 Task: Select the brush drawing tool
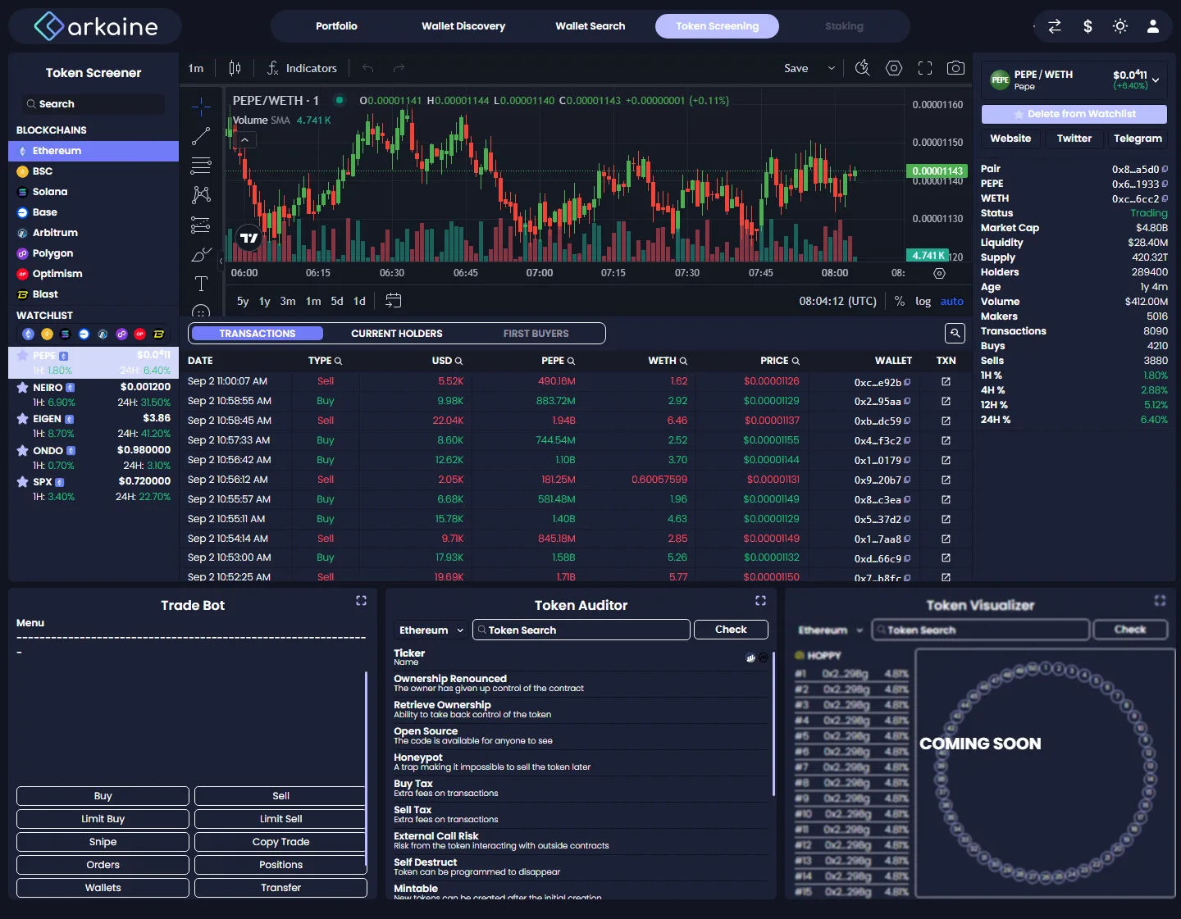click(201, 254)
